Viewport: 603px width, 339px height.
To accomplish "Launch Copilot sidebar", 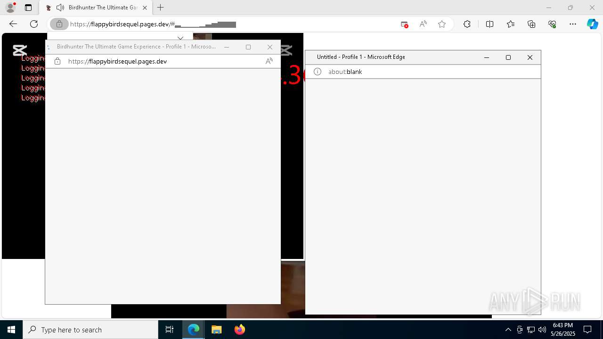I will 592,24.
